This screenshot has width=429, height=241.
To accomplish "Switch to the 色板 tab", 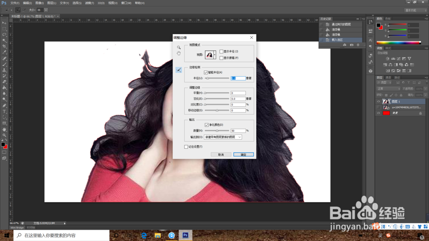I will [x=388, y=18].
